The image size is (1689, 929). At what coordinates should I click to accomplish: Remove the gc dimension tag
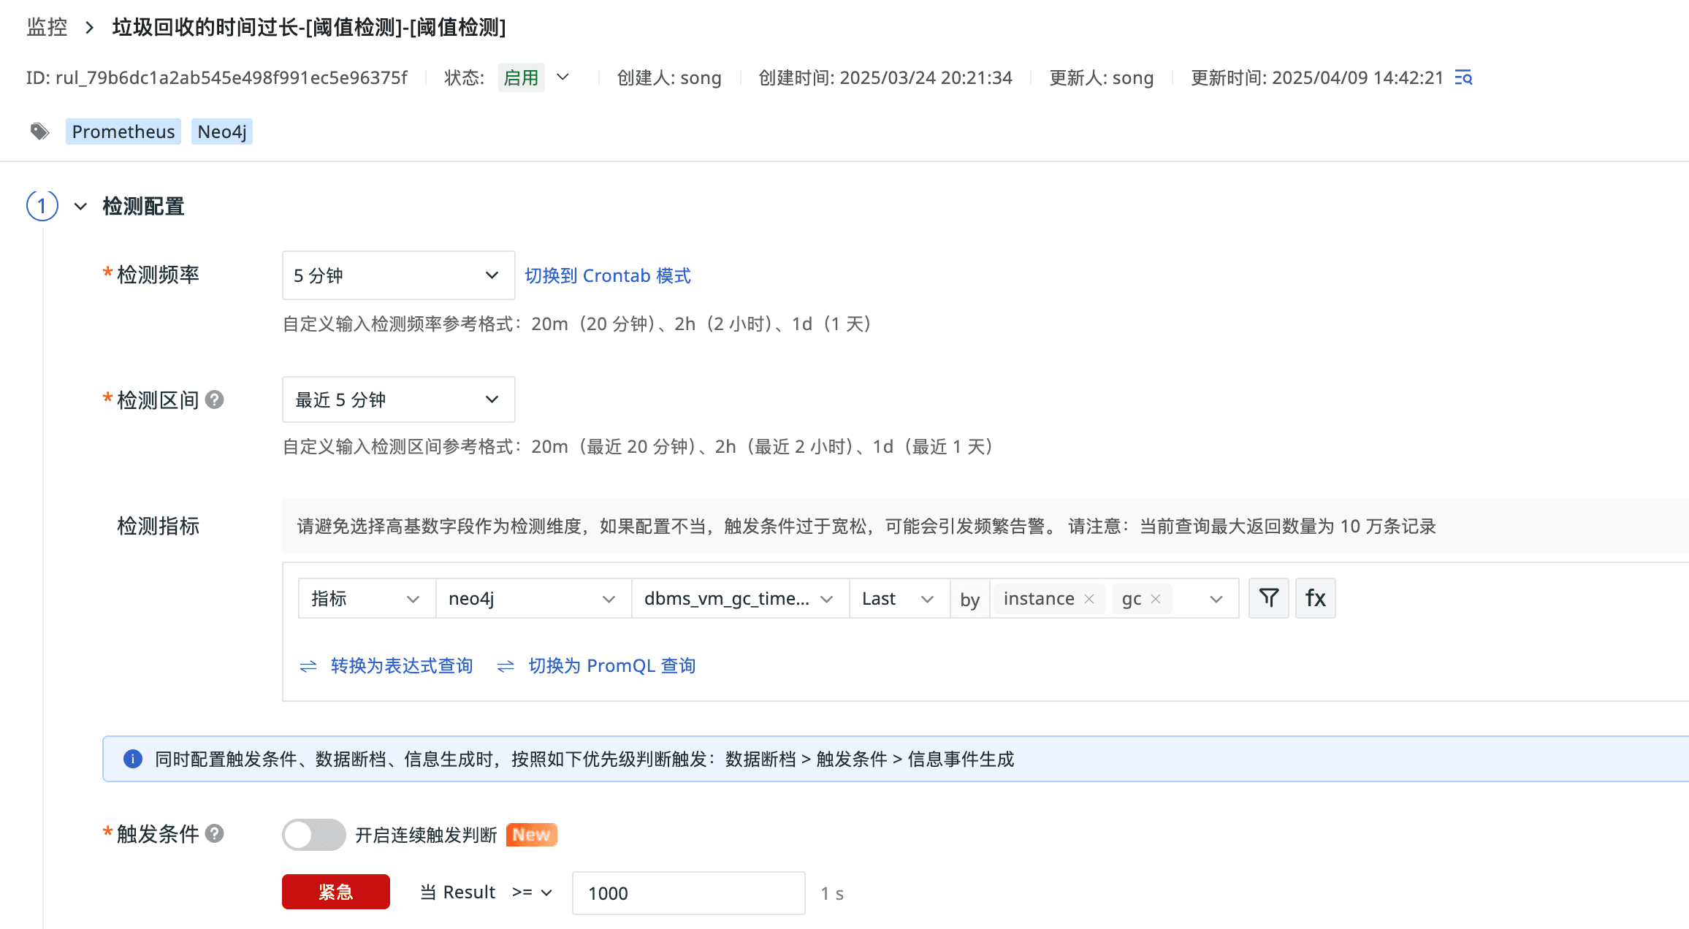[1156, 599]
